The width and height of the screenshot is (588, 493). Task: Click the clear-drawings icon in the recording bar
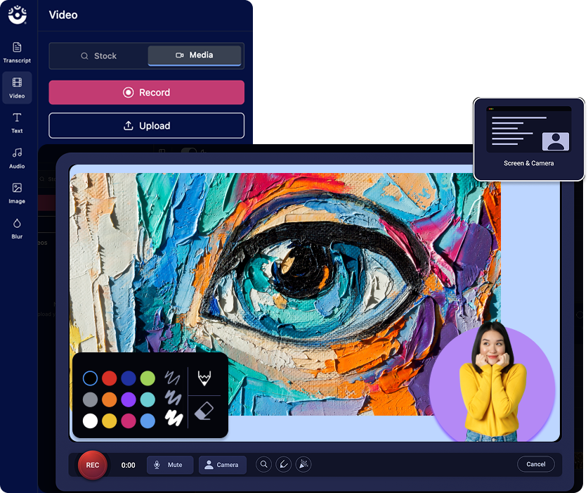pyautogui.click(x=303, y=464)
